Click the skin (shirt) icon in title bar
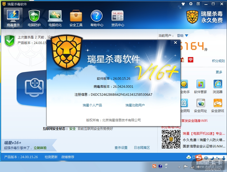Screen dimensions: 227x172 tap(183, 4)
